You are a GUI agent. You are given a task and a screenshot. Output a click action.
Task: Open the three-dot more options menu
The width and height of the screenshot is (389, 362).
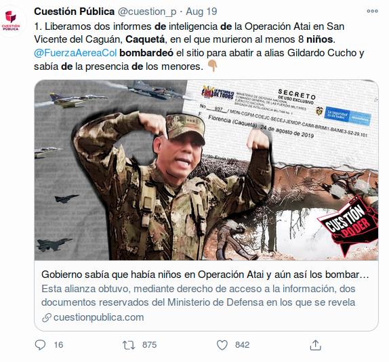[x=372, y=11]
